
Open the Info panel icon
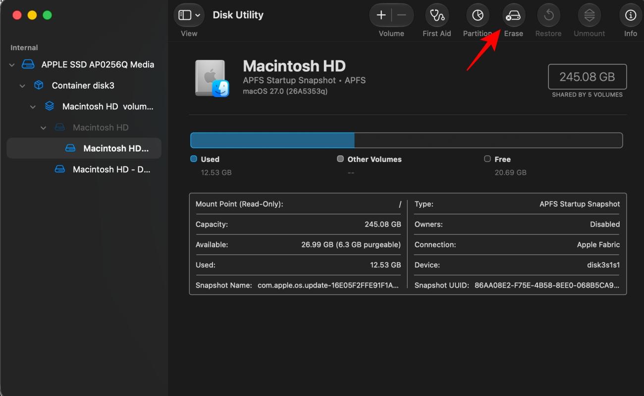click(631, 15)
